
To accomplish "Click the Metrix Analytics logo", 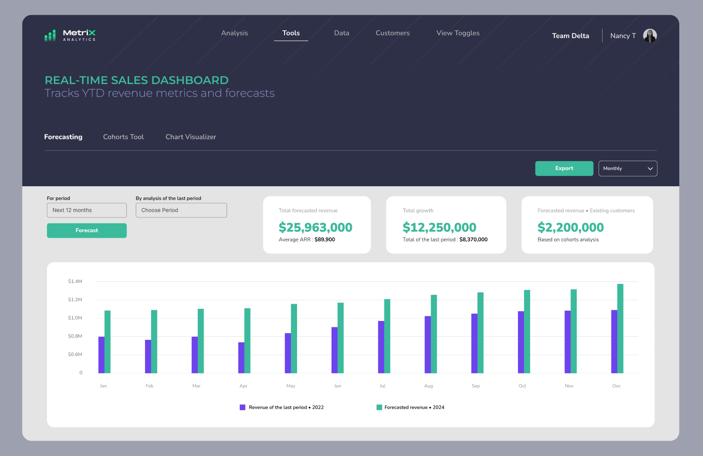I will click(x=70, y=35).
